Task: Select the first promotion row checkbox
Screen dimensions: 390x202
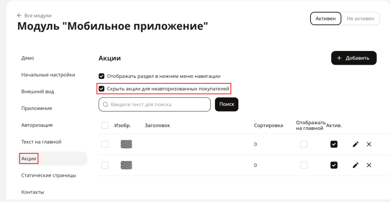Action: pyautogui.click(x=105, y=144)
